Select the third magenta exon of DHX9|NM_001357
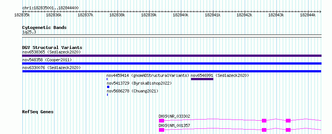The image size is (332, 134). (288, 130)
